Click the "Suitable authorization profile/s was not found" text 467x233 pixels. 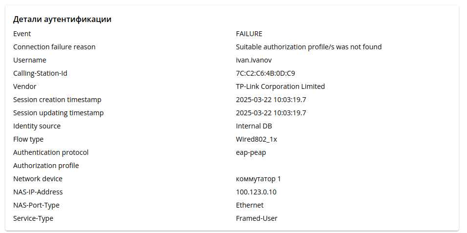tap(309, 47)
